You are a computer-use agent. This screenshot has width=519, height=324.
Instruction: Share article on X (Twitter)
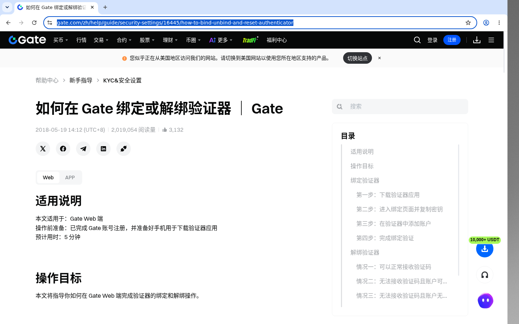tap(43, 149)
